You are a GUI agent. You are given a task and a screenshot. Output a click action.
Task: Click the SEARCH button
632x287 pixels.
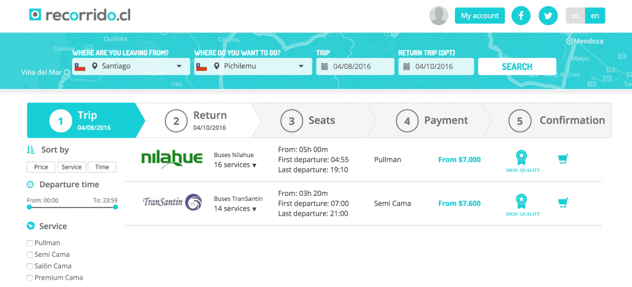(517, 67)
